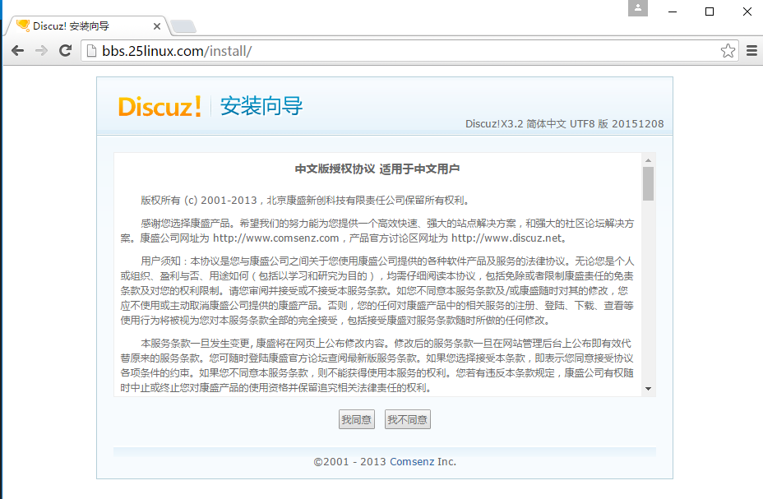Image resolution: width=763 pixels, height=499 pixels.
Task: Click the copyright line 版权所有 (c) 2001-2013
Action: click(x=199, y=201)
